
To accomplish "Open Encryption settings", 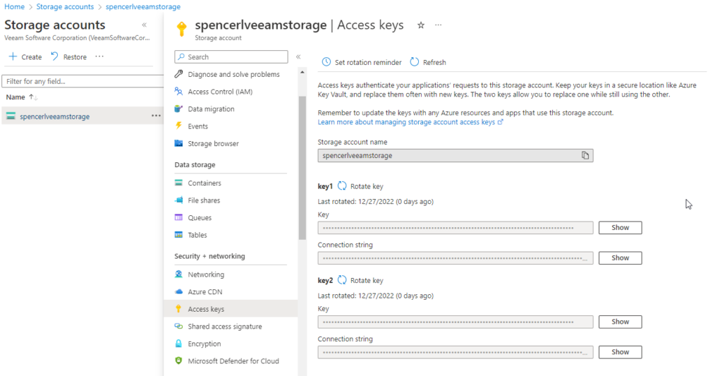I will [x=205, y=344].
